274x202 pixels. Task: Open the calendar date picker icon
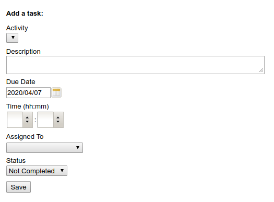point(56,92)
